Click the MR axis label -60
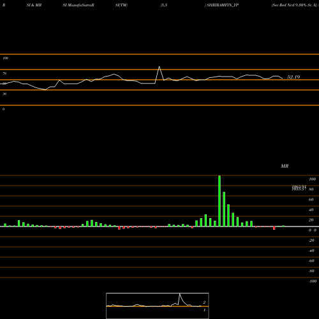This screenshot has height=319, width=319. (311, 261)
